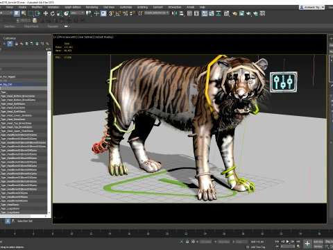Viewport: 333px width, 250px height.
Task: Open PhysCamera001 viewport label menu
Action: [67, 37]
